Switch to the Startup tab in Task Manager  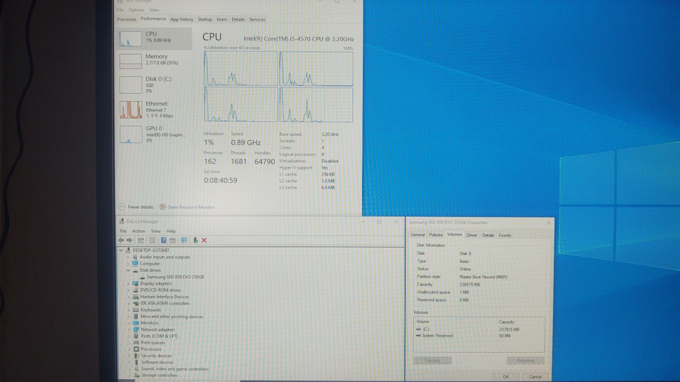(x=205, y=19)
